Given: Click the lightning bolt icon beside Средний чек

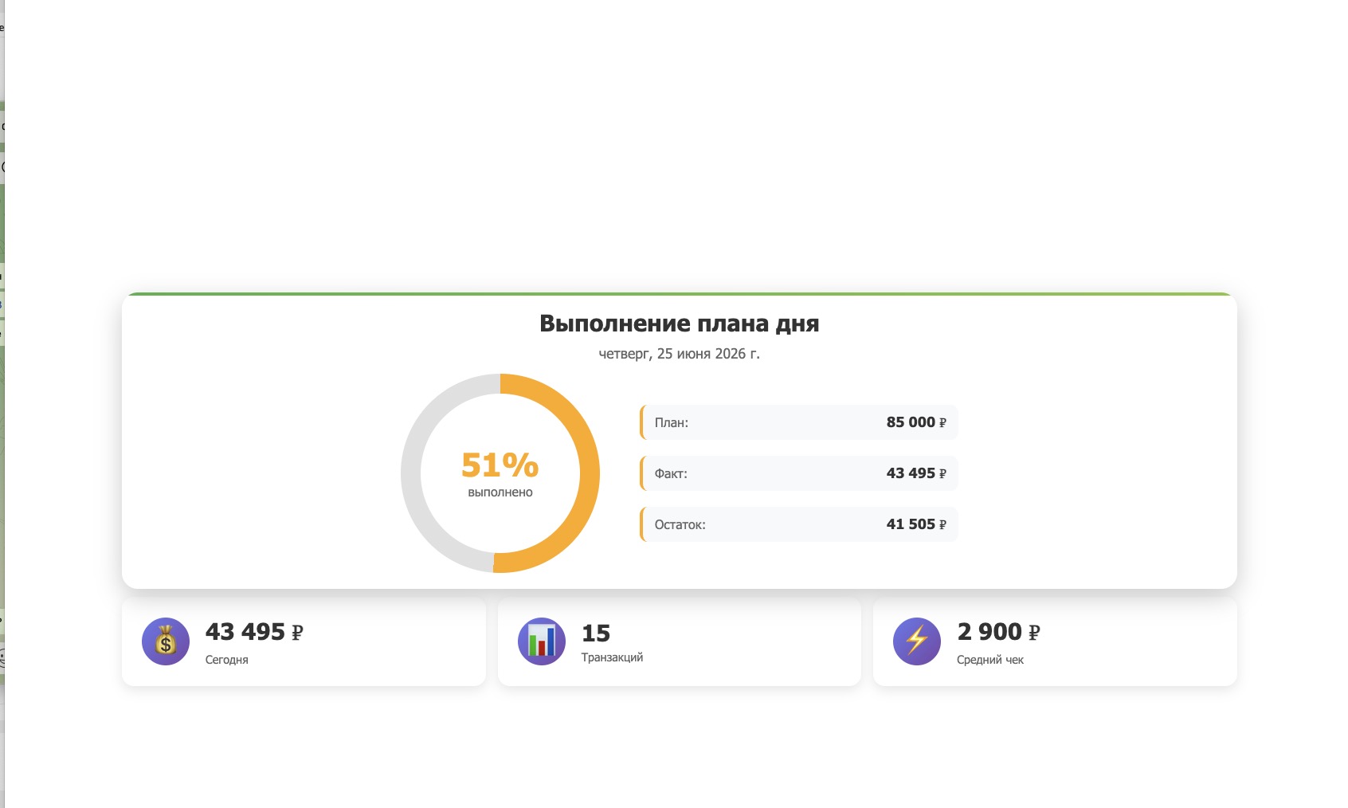Looking at the screenshot, I should (x=917, y=641).
